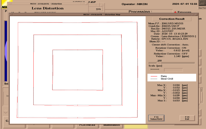Select the Illumination button at the bottom
Screen dimensions: 206x129
click(x=111, y=125)
